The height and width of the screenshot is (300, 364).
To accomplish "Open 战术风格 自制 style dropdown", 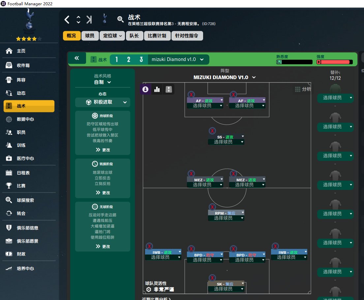I will 103,82.
